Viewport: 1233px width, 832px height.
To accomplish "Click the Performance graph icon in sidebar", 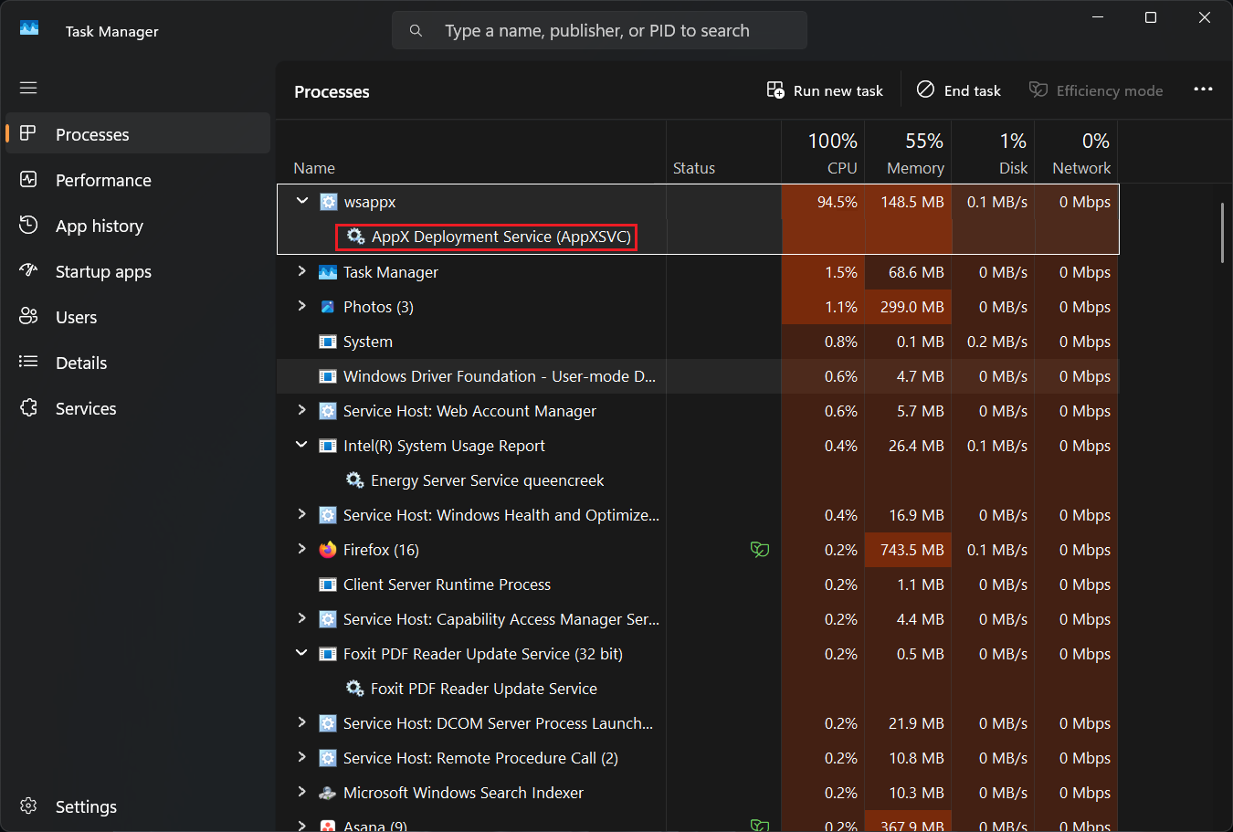I will tap(28, 180).
